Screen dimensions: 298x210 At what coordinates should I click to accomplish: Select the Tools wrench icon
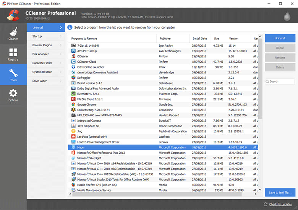click(x=13, y=73)
